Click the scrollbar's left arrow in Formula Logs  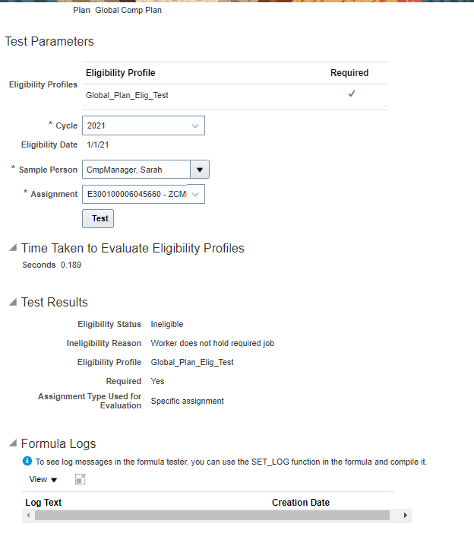coord(30,516)
